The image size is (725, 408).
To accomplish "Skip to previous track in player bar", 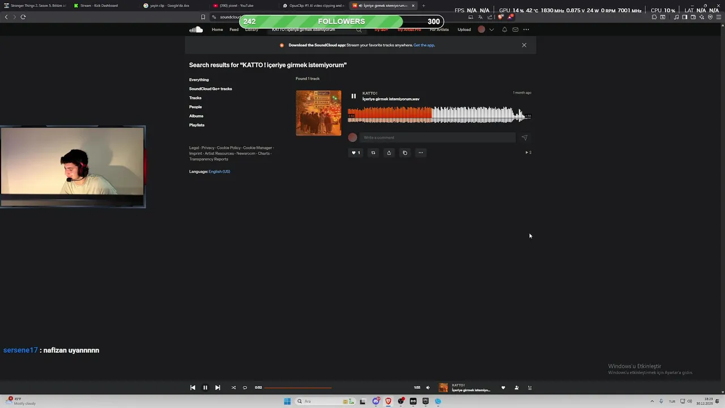I will pos(193,388).
